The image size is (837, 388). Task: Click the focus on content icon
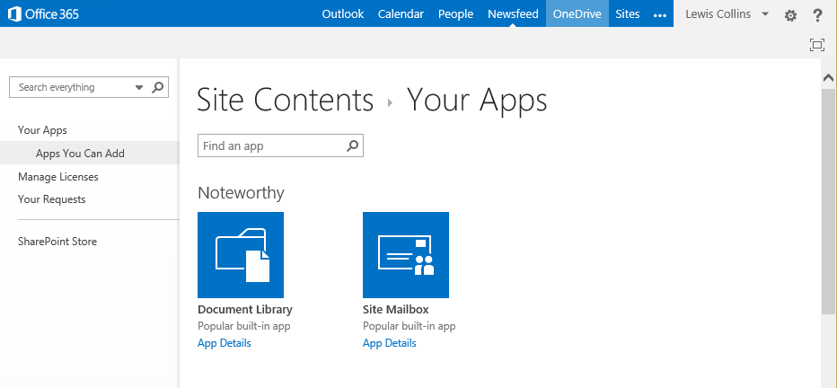pos(816,45)
